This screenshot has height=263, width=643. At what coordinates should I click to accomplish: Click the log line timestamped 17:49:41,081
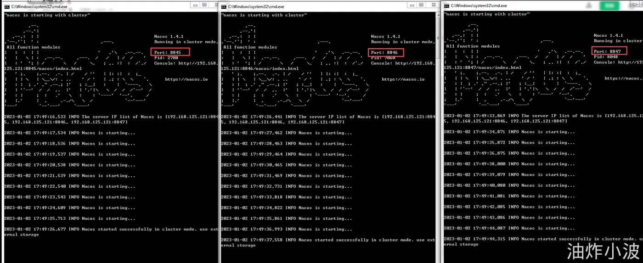point(509,196)
